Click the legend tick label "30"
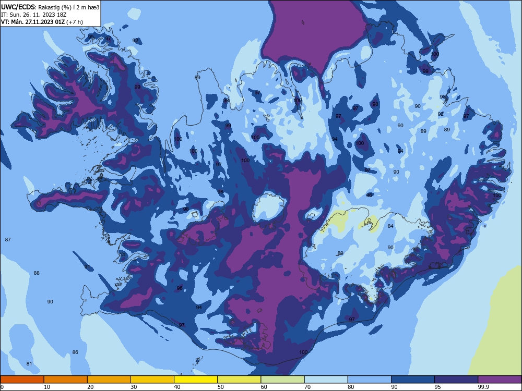Image resolution: width=522 pixels, height=391 pixels. (x=134, y=387)
